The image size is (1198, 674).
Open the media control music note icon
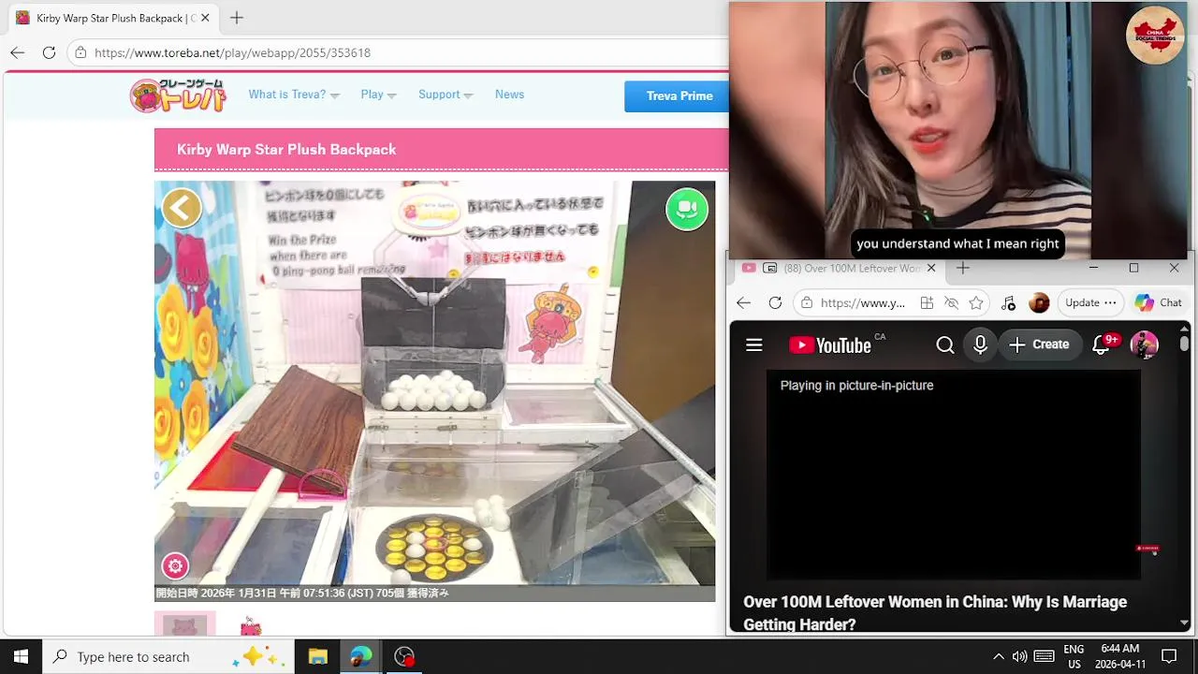(x=1008, y=302)
